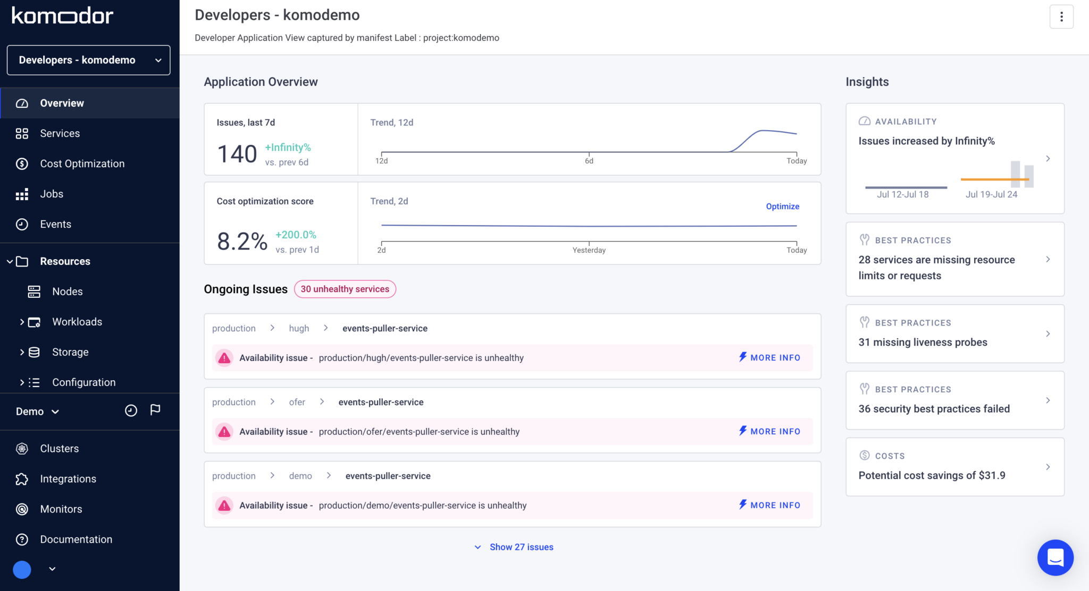The height and width of the screenshot is (591, 1089).
Task: Open Potential cost savings card
Action: pyautogui.click(x=955, y=467)
